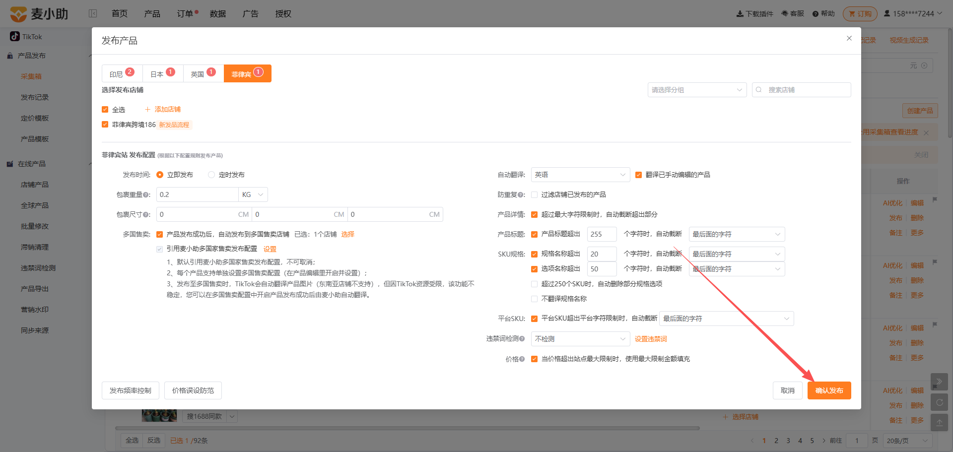The image size is (953, 452).
Task: Toggle 超过最大字符限制时自动截断 checkbox
Action: (534, 214)
